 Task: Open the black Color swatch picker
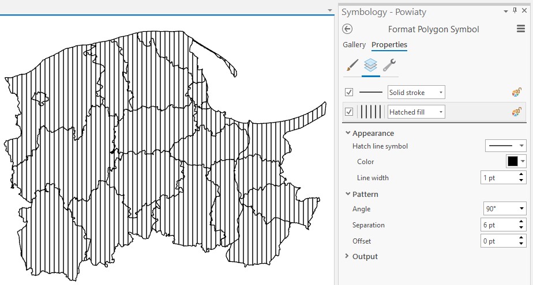(516, 162)
